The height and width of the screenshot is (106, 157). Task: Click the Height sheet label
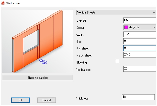coord(84,55)
